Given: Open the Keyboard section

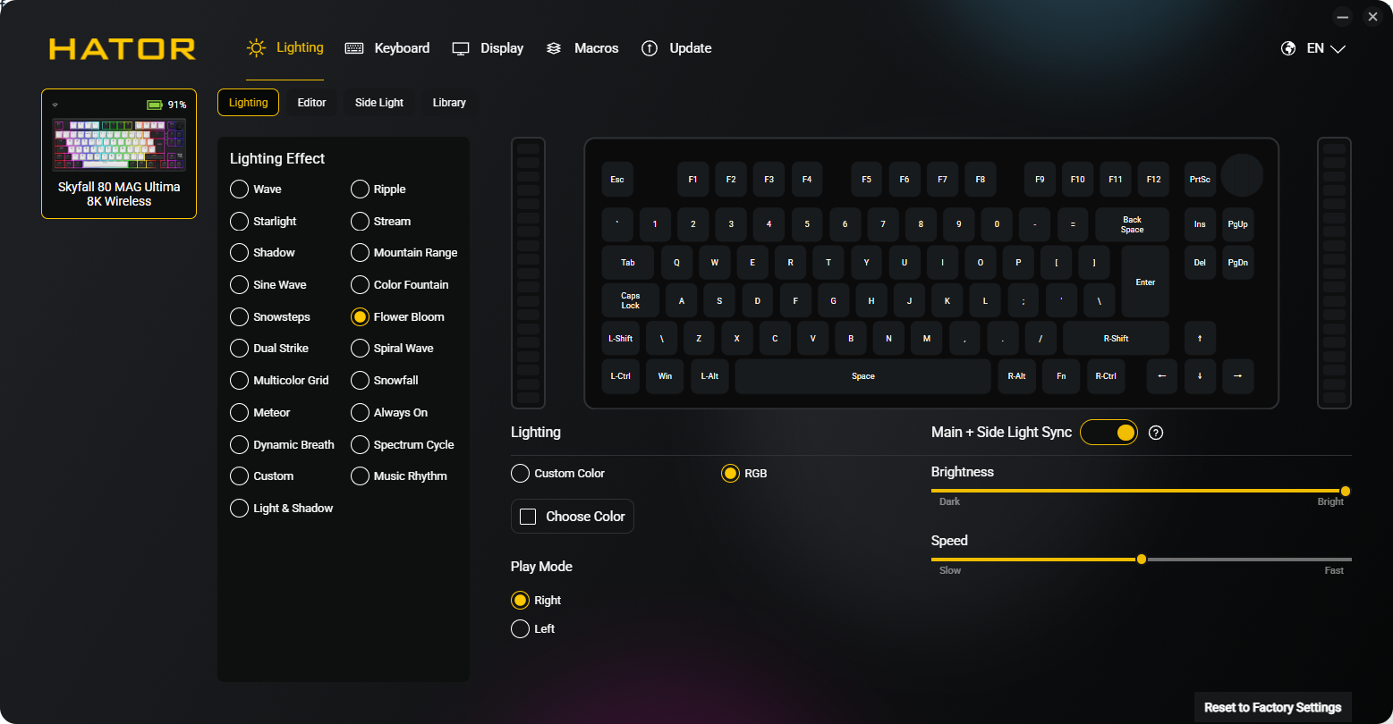Looking at the screenshot, I should (x=387, y=48).
